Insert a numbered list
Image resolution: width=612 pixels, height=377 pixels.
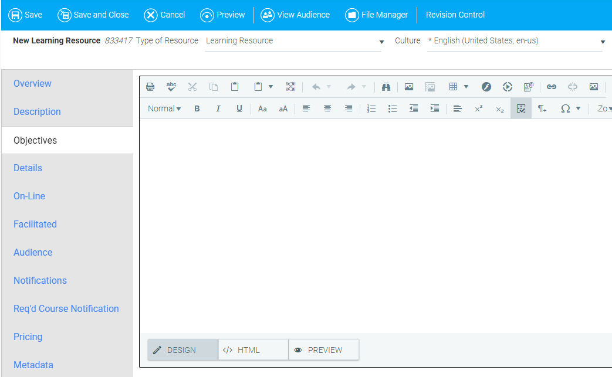pyautogui.click(x=371, y=108)
